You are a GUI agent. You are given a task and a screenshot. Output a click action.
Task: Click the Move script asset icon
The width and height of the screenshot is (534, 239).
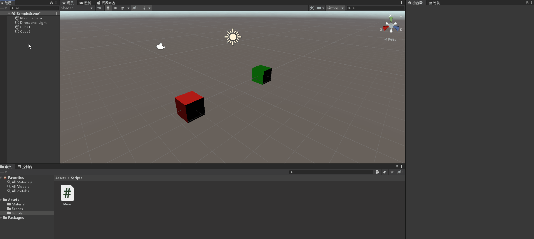coord(67,193)
